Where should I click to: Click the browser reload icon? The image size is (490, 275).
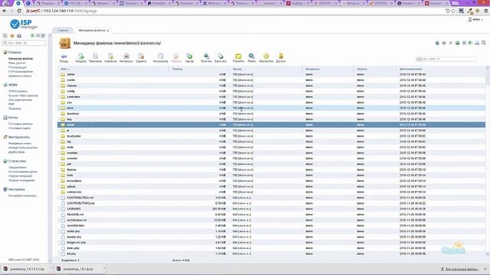19,11
